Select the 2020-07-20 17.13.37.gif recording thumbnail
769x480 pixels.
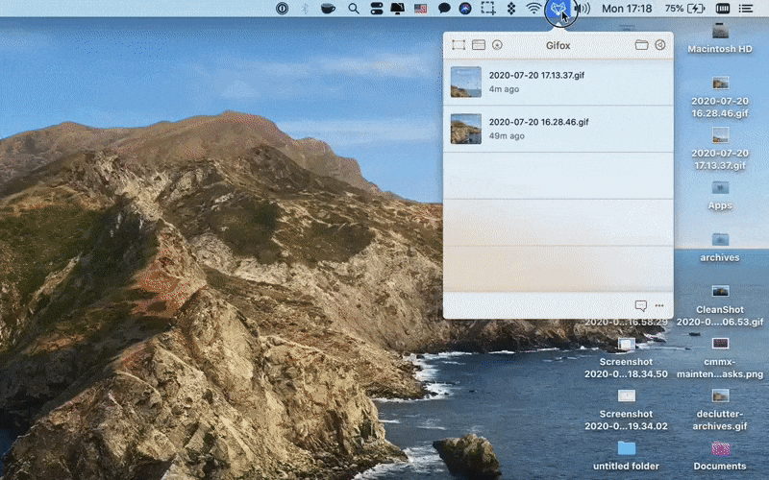point(466,82)
